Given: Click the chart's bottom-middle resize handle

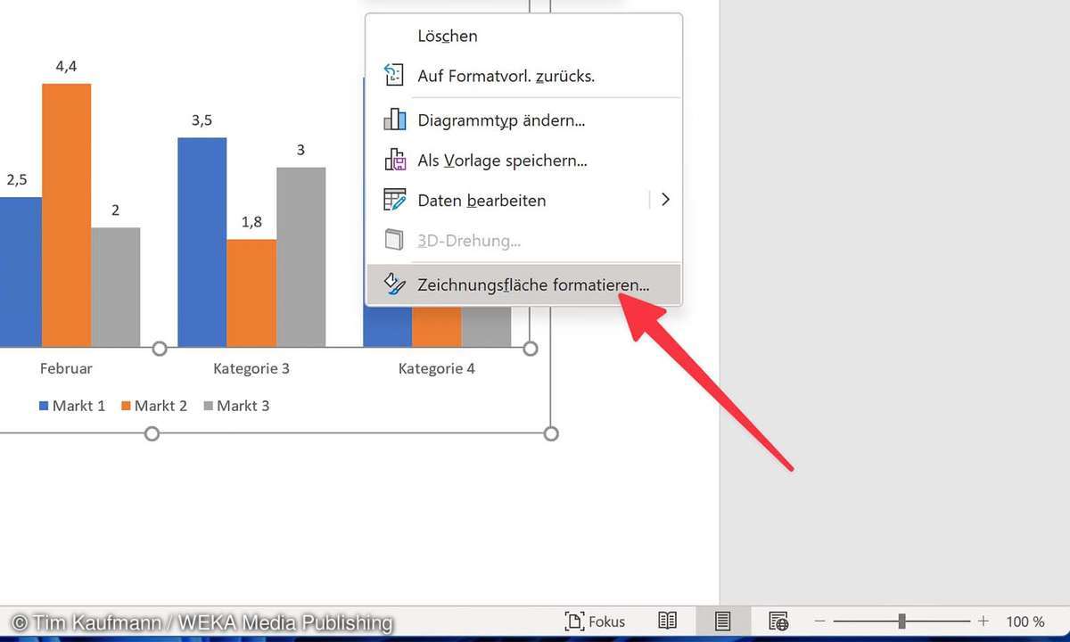Looking at the screenshot, I should 152,433.
